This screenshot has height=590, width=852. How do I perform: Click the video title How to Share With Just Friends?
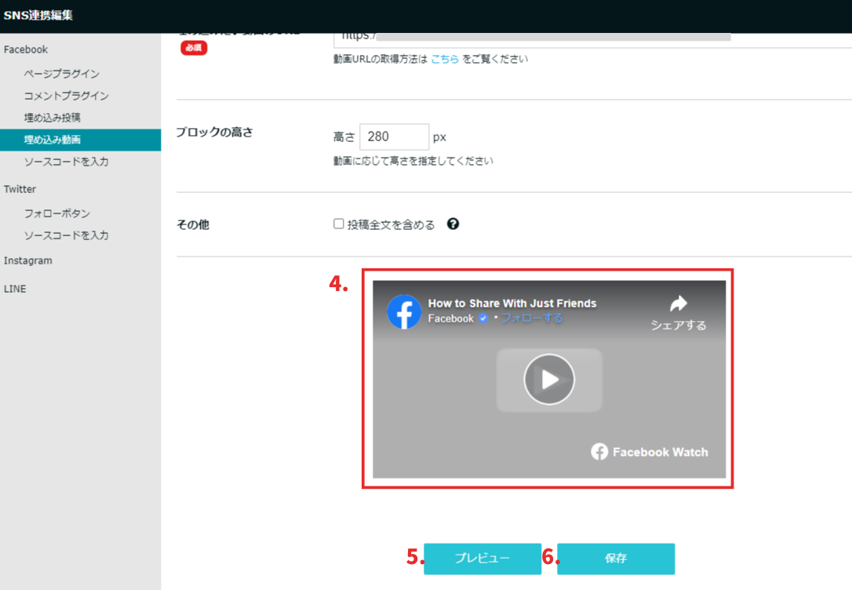[512, 303]
